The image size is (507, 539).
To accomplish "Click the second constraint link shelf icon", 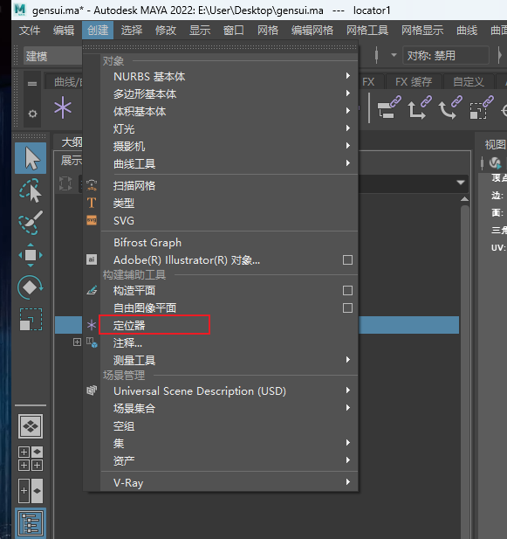I will coord(420,107).
